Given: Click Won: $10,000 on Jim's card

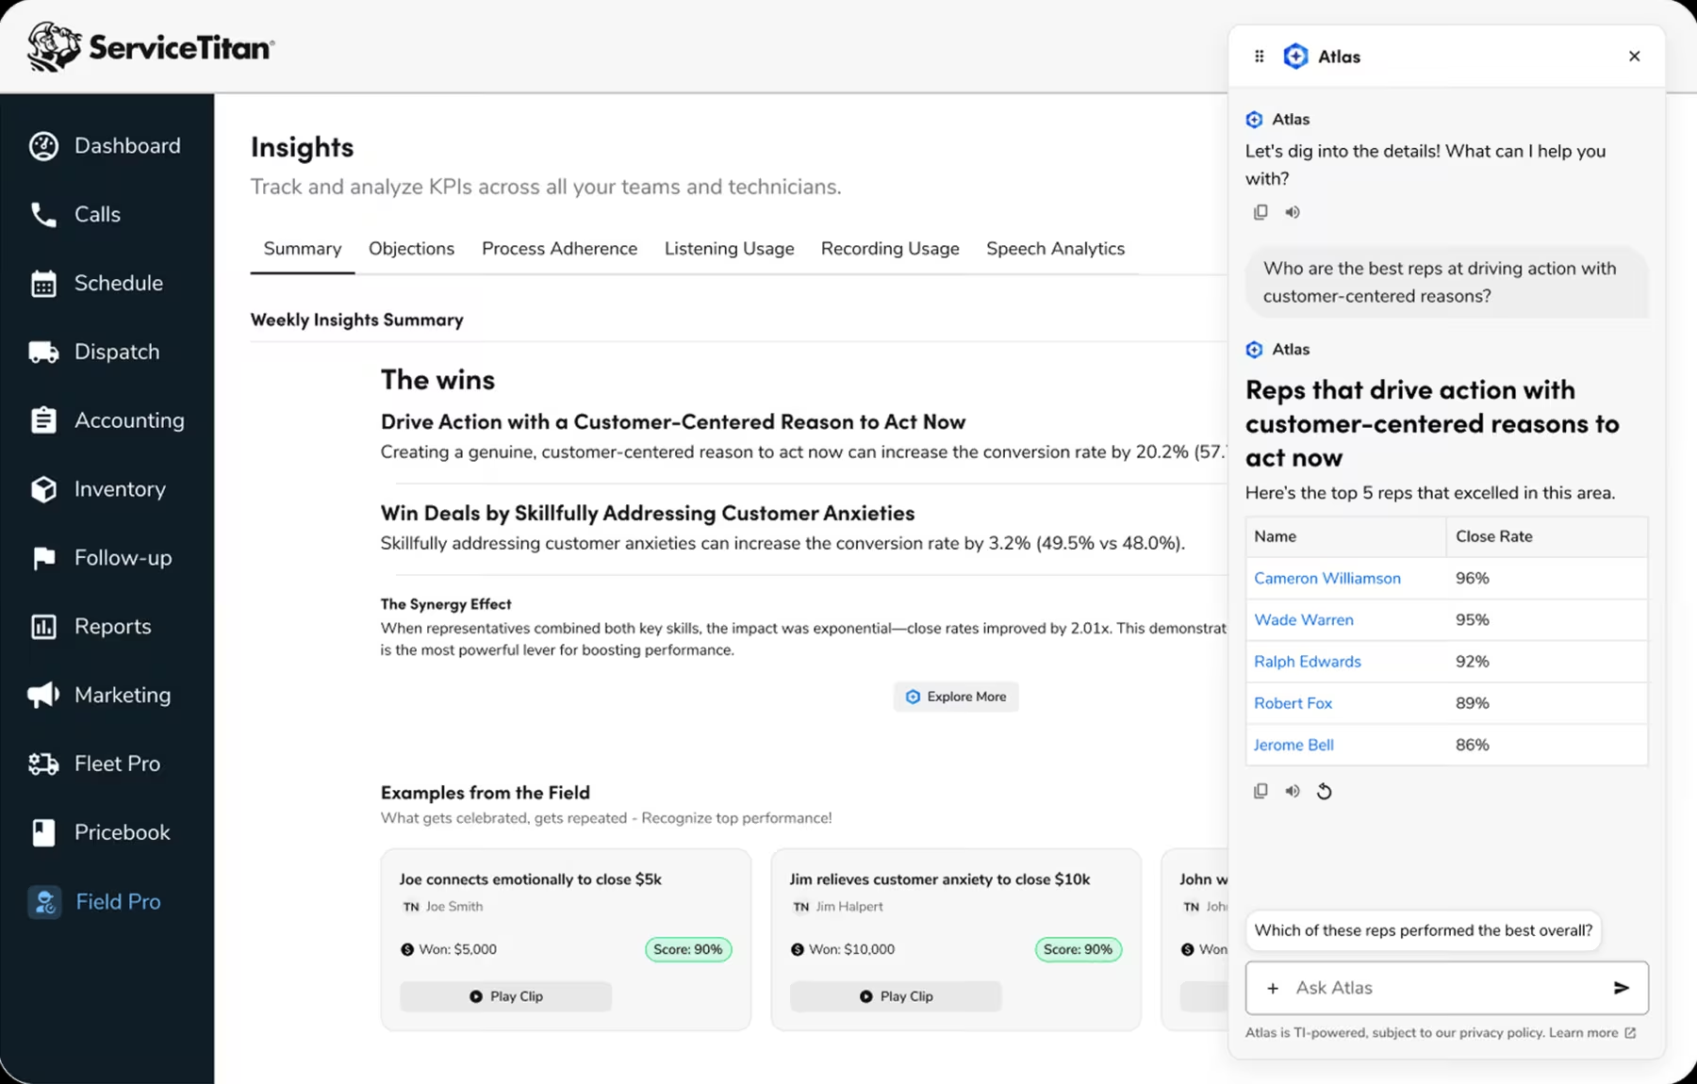Looking at the screenshot, I should [x=843, y=949].
